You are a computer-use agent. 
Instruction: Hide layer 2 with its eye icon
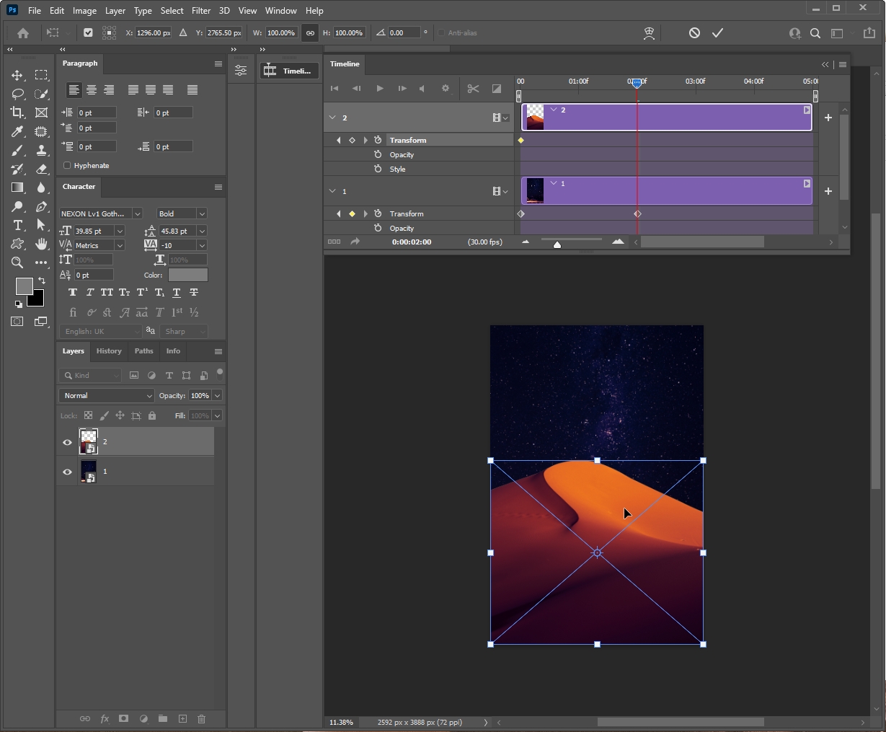click(x=68, y=442)
